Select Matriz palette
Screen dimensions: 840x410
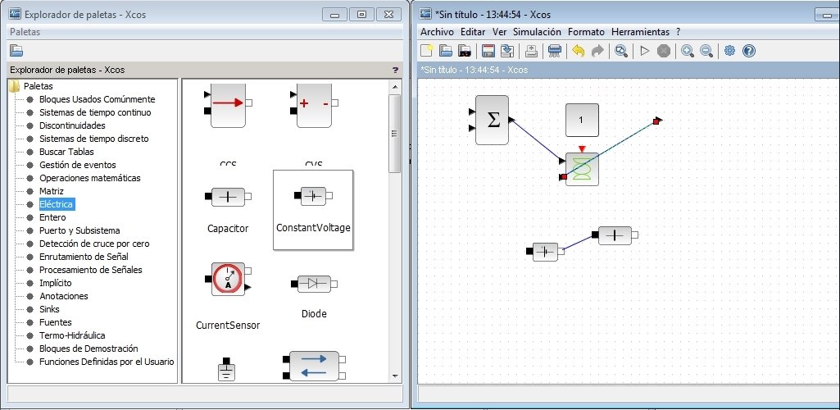click(52, 191)
